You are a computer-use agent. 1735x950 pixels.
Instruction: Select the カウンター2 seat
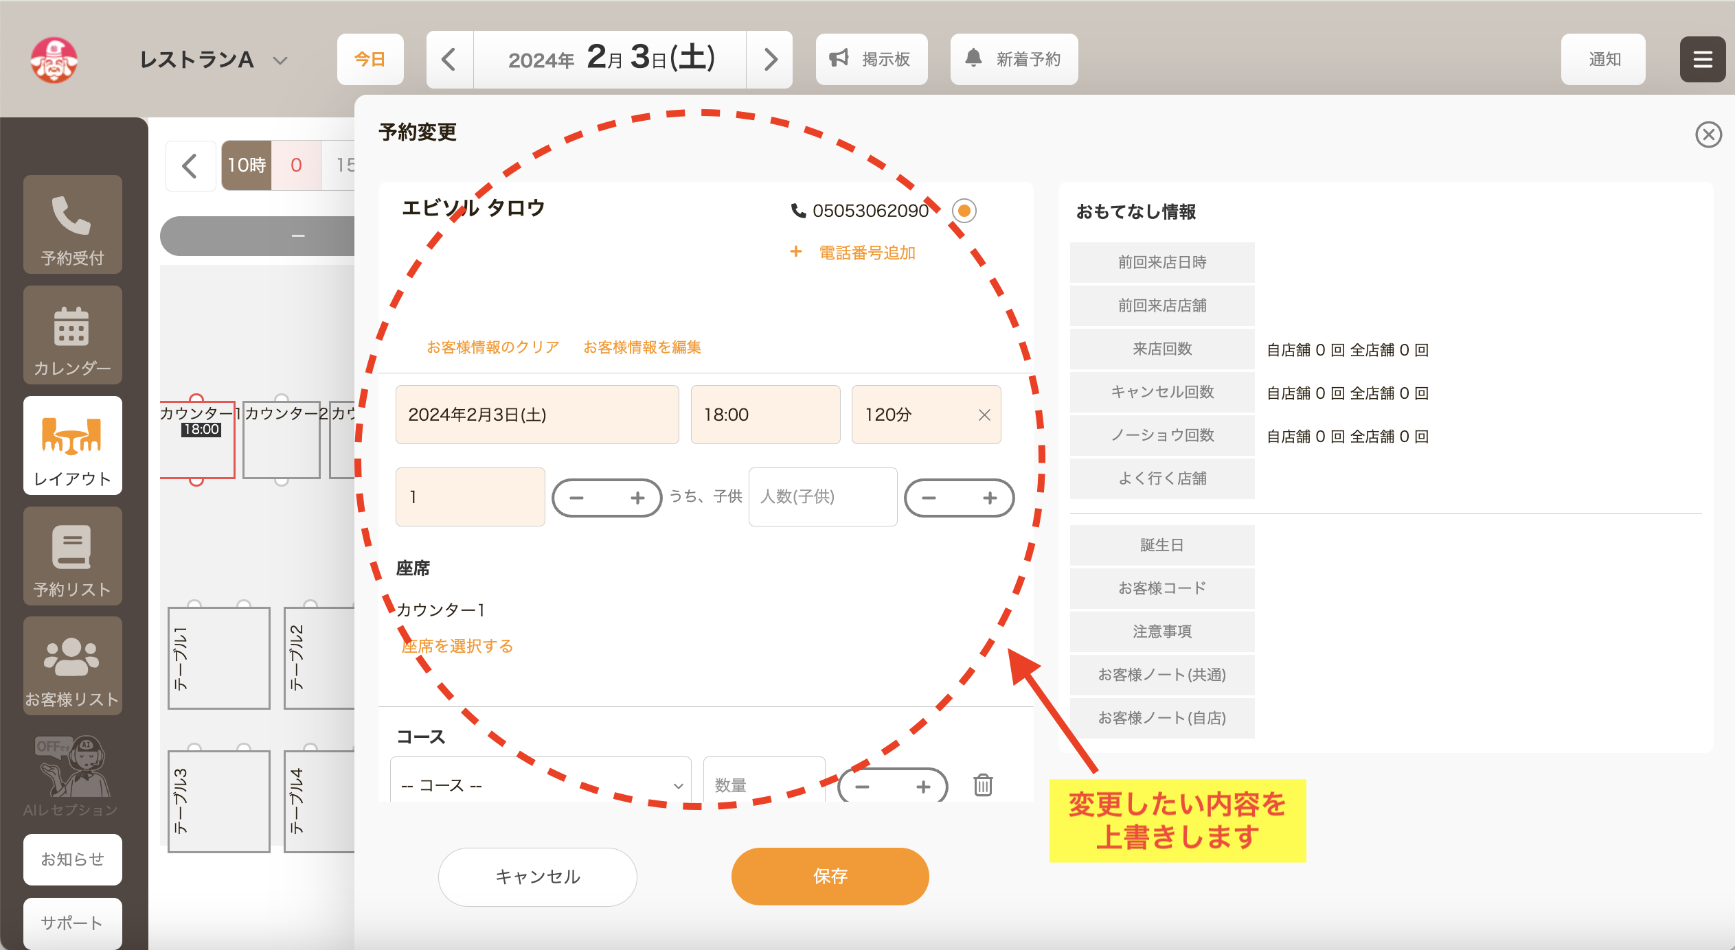click(x=282, y=440)
